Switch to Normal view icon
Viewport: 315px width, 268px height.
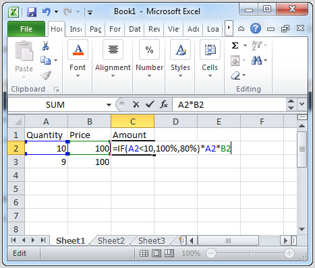click(144, 253)
